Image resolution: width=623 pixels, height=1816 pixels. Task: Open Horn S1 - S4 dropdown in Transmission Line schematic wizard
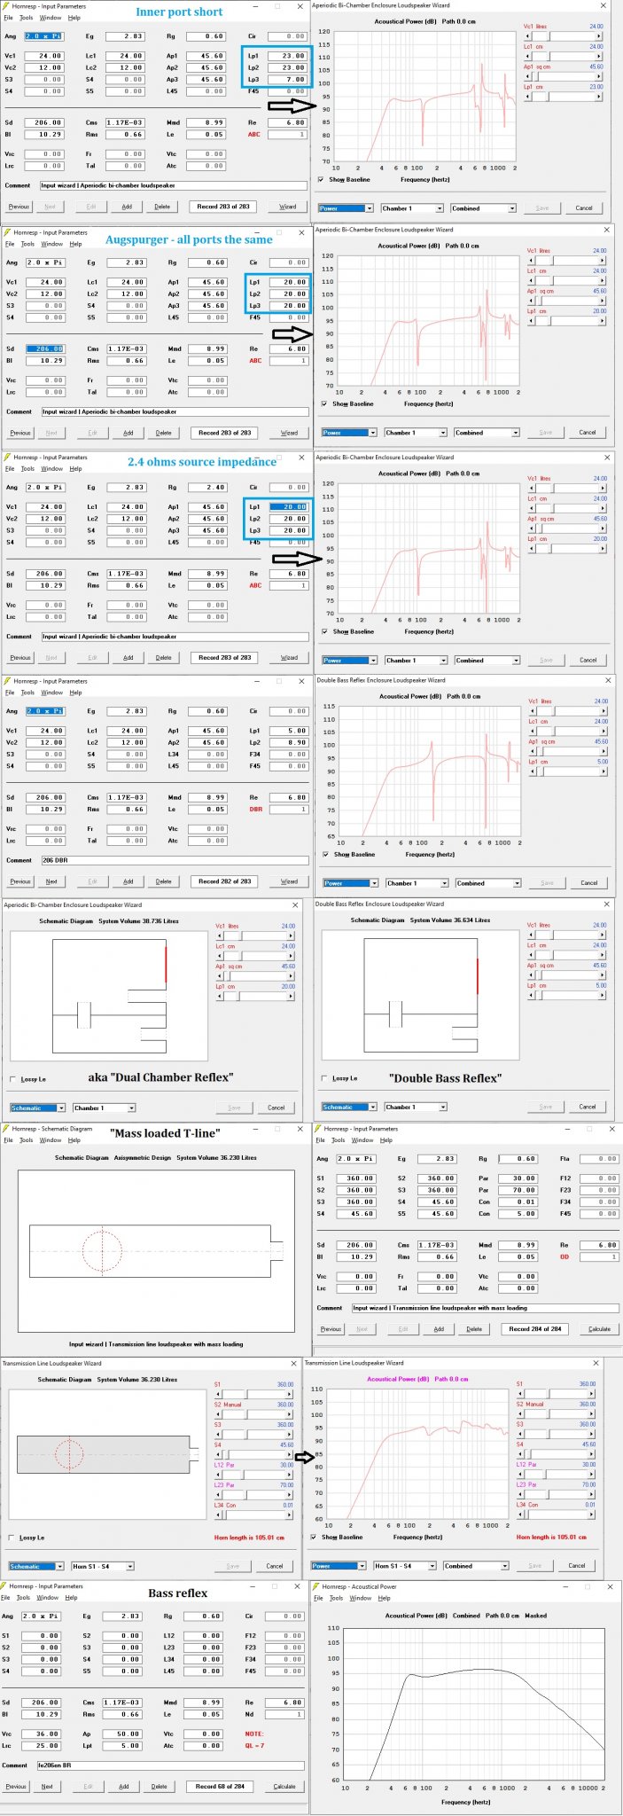point(103,1566)
